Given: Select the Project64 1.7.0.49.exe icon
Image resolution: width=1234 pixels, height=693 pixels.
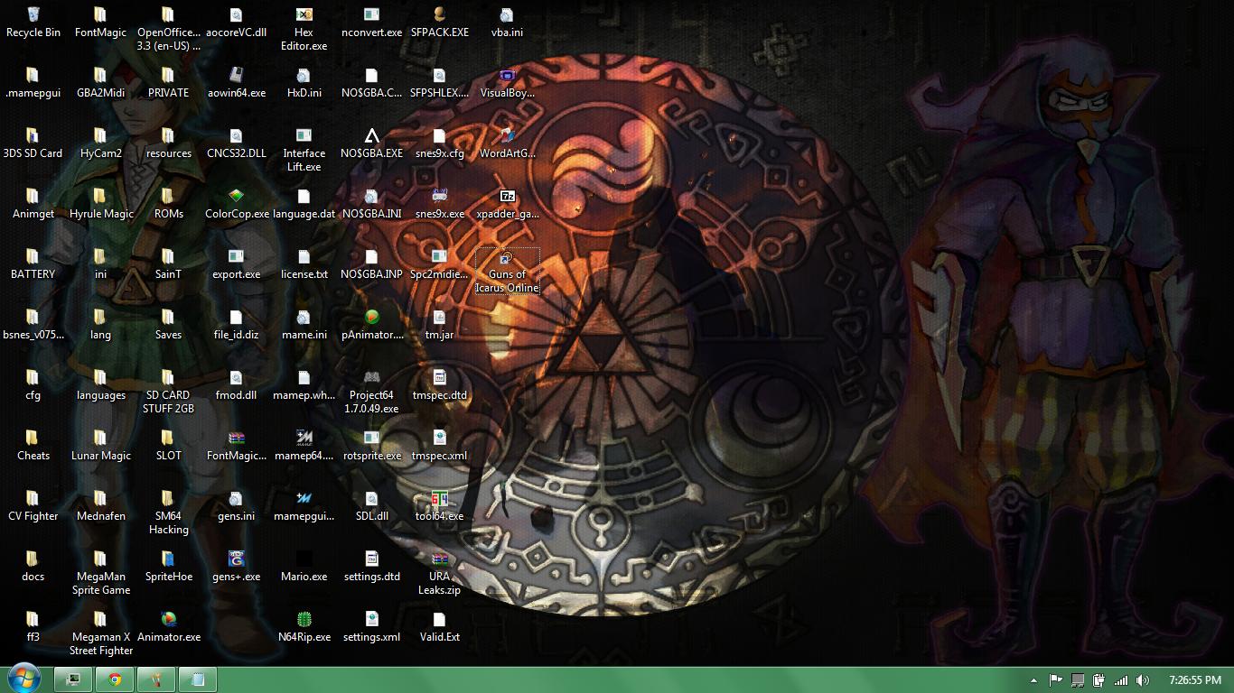Looking at the screenshot, I should pyautogui.click(x=371, y=393).
